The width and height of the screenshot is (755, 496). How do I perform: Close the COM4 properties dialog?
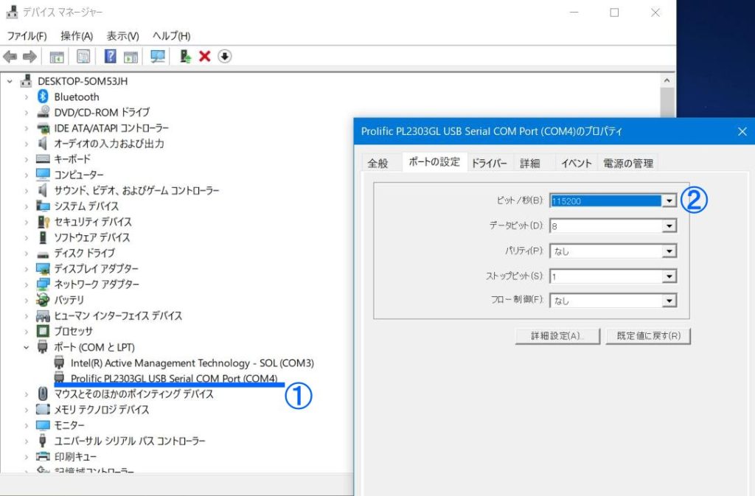coord(742,131)
